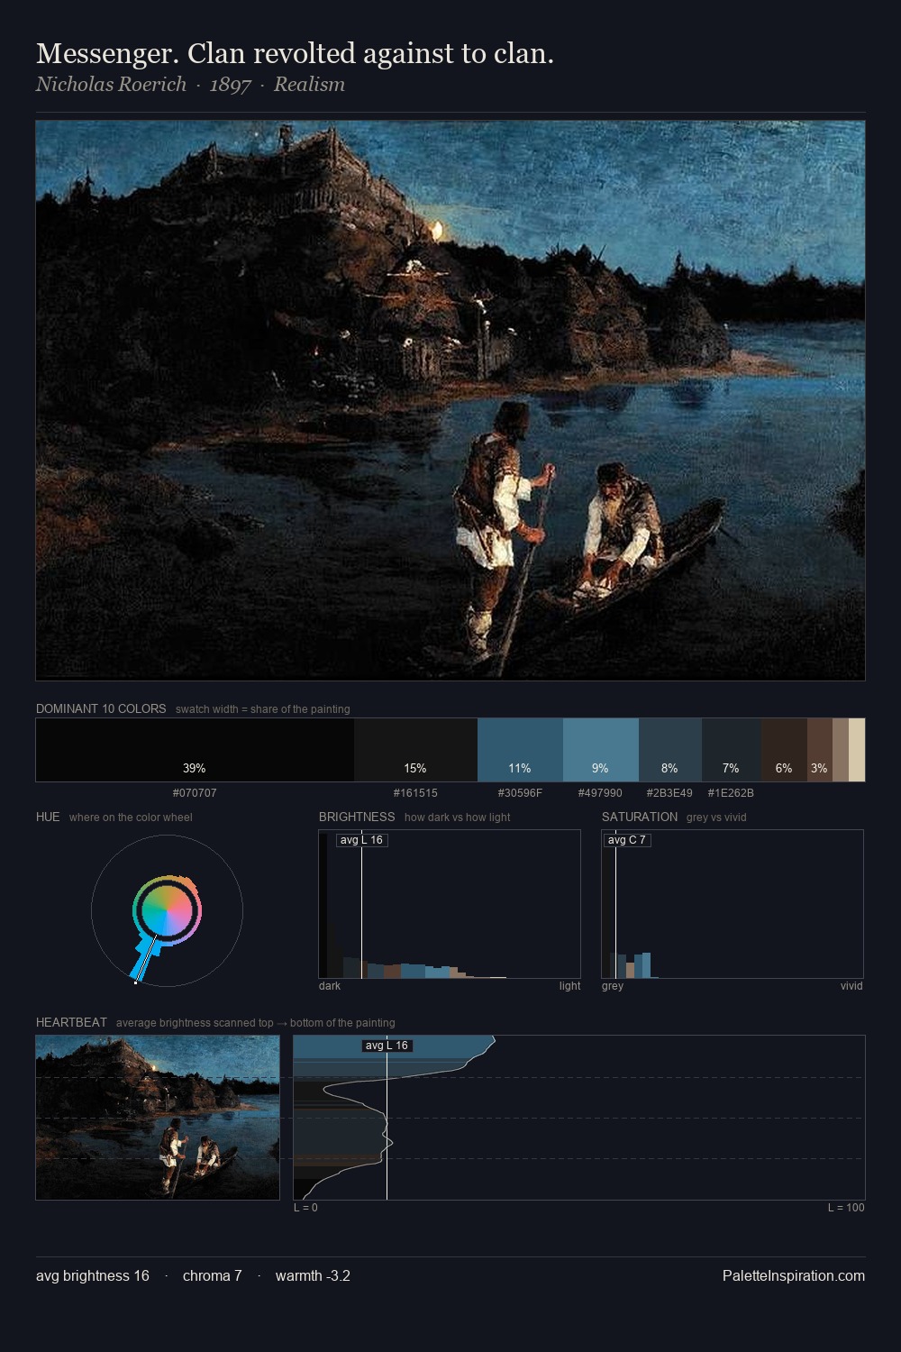Image resolution: width=901 pixels, height=1352 pixels.
Task: Select the 15% dark grey swatch
Action: 415,750
